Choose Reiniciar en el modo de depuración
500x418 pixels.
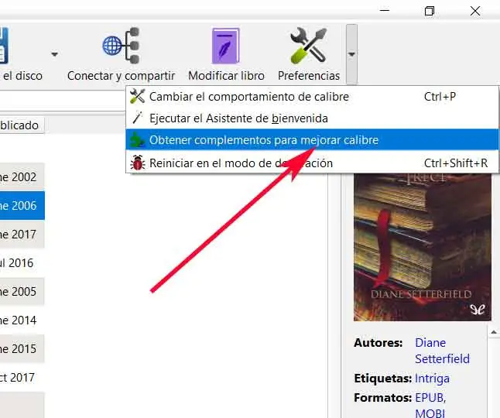pos(312,163)
